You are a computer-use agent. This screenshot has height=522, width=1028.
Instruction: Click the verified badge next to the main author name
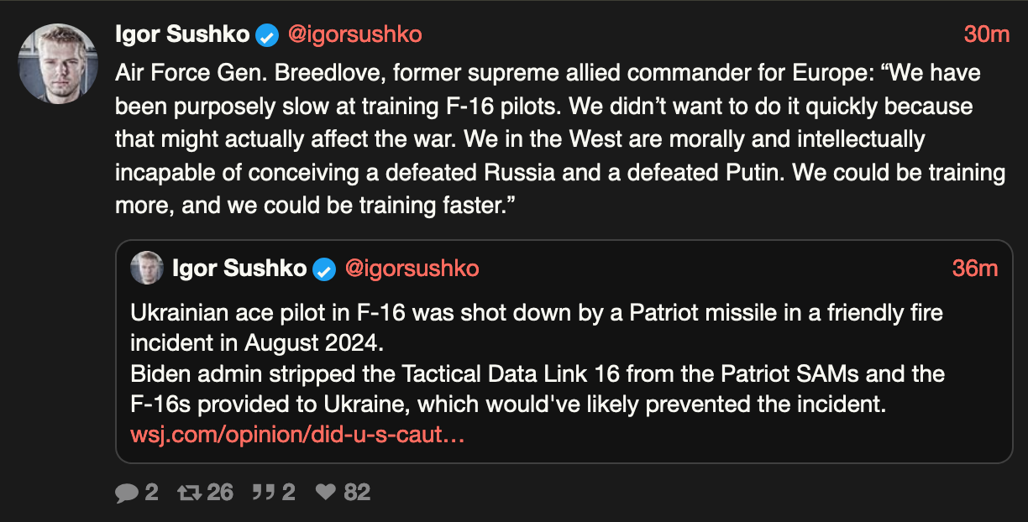267,35
